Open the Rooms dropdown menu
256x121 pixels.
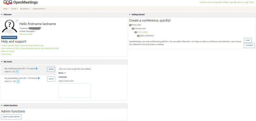[x=14, y=9]
